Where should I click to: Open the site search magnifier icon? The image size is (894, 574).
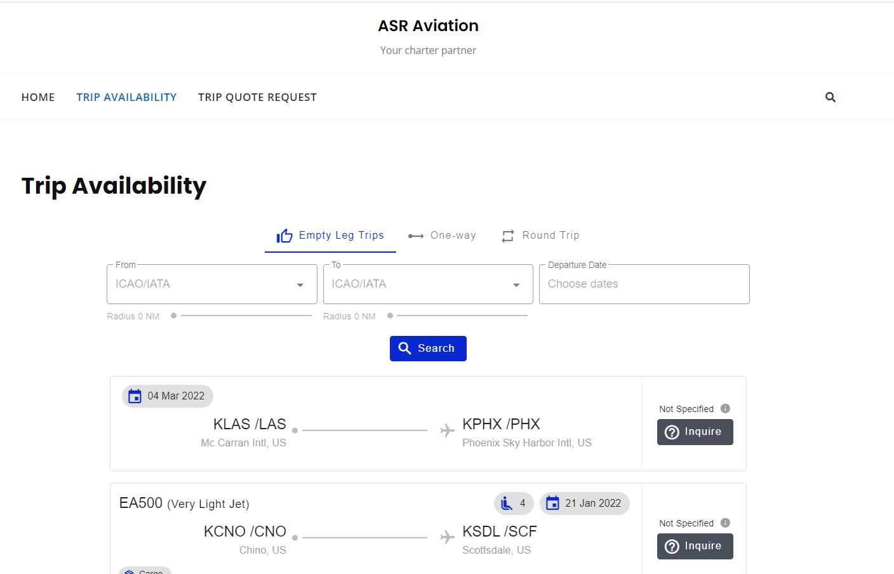click(831, 97)
